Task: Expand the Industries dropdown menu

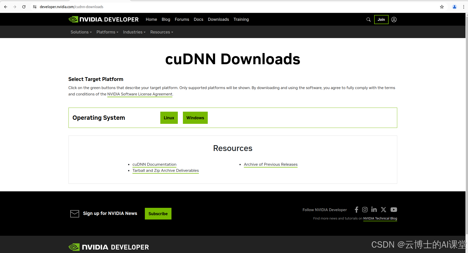Action: pyautogui.click(x=134, y=32)
